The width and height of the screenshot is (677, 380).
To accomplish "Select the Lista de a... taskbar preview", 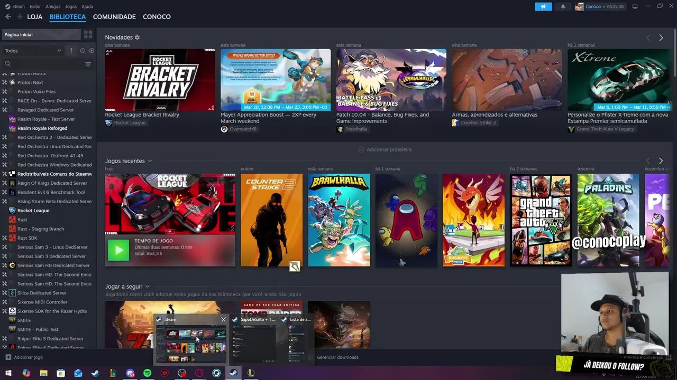I will point(297,339).
